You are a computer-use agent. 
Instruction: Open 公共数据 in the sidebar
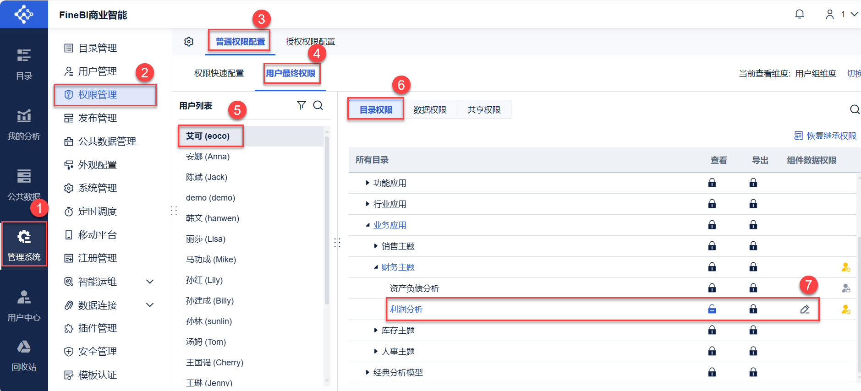[24, 185]
